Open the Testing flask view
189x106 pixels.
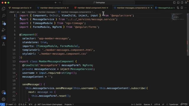4,44
